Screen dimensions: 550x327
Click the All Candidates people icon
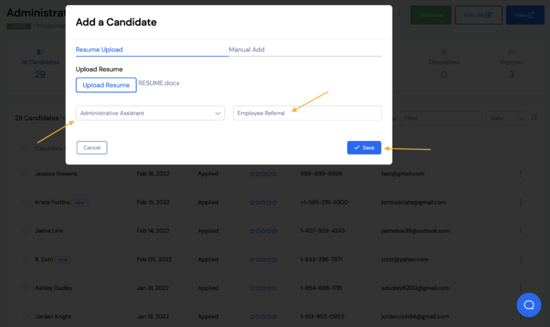point(40,52)
